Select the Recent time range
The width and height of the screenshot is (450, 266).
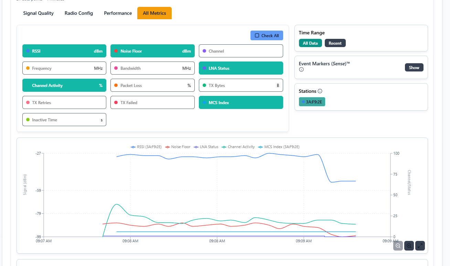pos(335,43)
